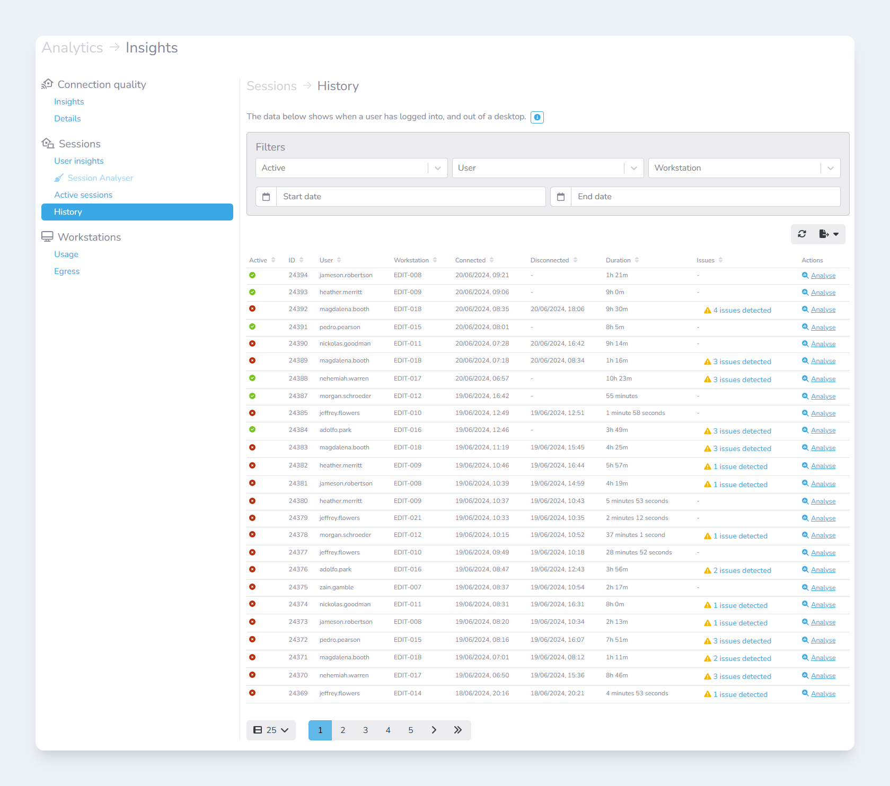Open the export dropdown icon

pyautogui.click(x=829, y=234)
